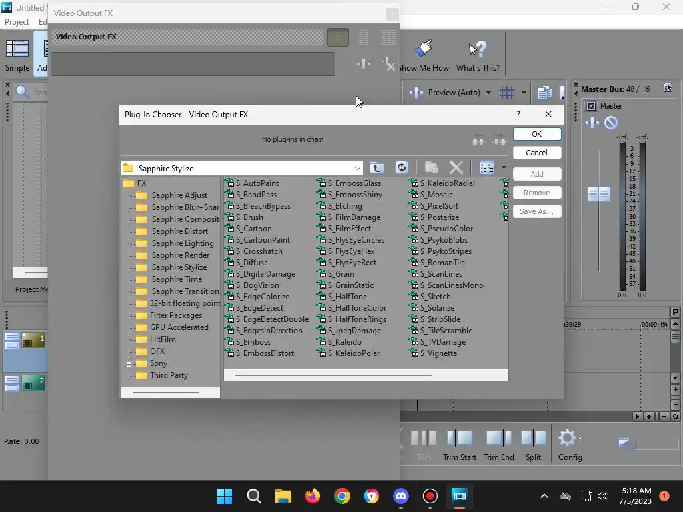Click the Plug-In Chain button in Video Output FX
This screenshot has width=683, height=512.
tap(364, 65)
